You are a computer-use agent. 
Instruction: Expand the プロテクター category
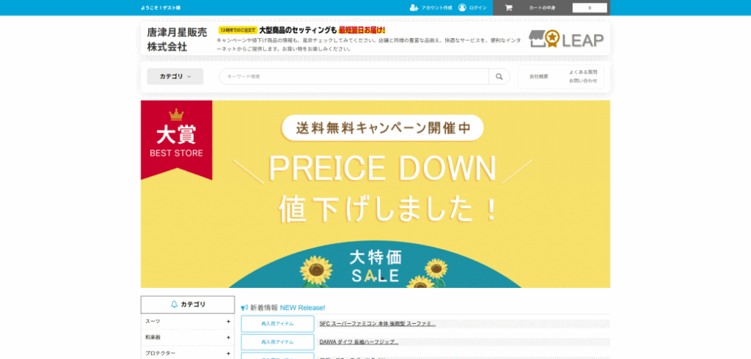228,353
